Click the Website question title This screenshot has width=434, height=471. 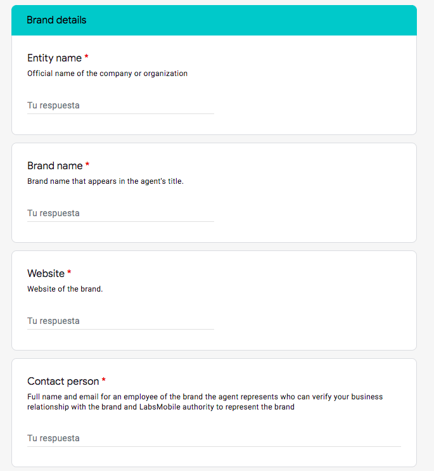point(46,274)
